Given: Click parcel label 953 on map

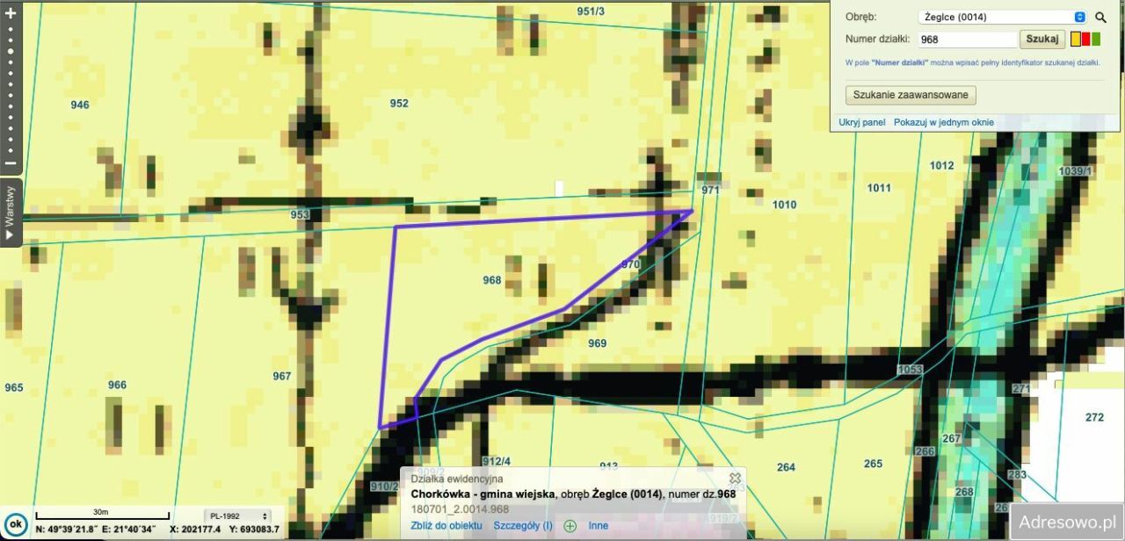Looking at the screenshot, I should (300, 214).
